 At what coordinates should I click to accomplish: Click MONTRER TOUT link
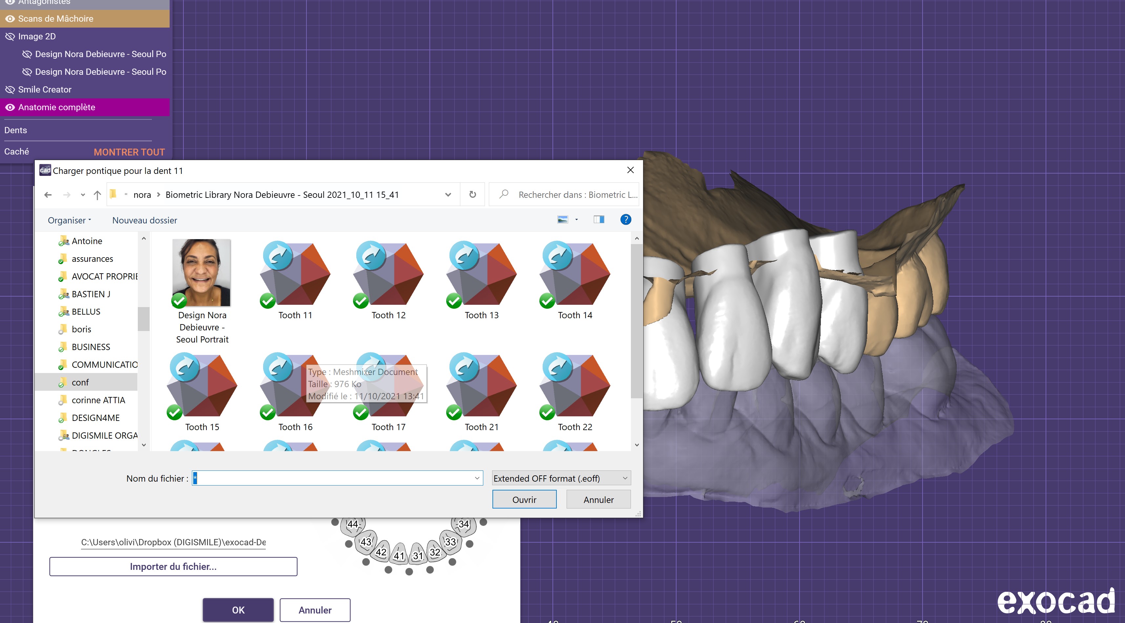coord(129,152)
